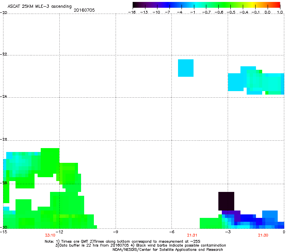287x252 pixels.
Task: Click the -6 longitude axis label
Action: pyautogui.click(x=171, y=232)
